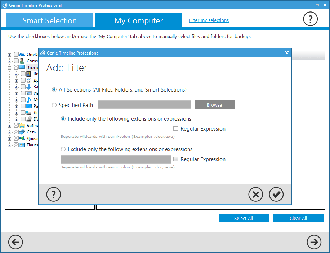Open help in the Add Filter dialog
The image size is (330, 253).
[53, 194]
